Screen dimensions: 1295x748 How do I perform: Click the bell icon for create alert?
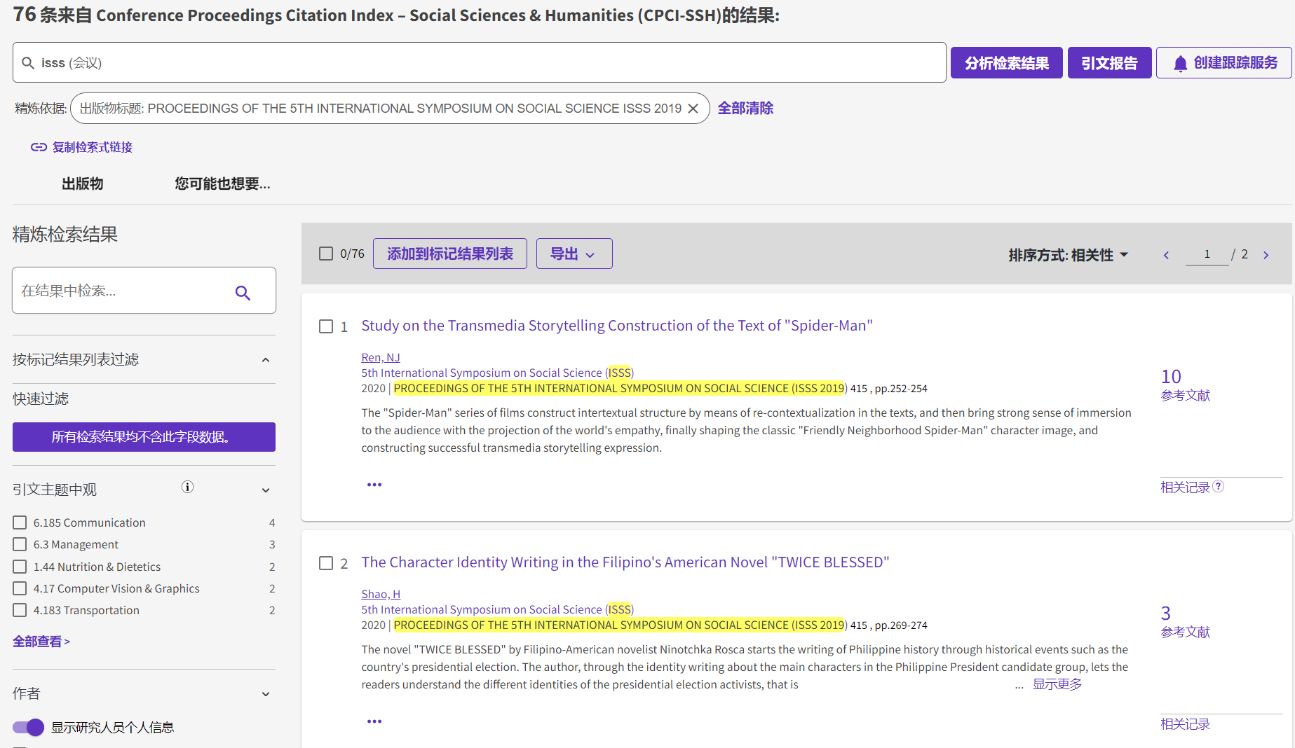point(1181,64)
